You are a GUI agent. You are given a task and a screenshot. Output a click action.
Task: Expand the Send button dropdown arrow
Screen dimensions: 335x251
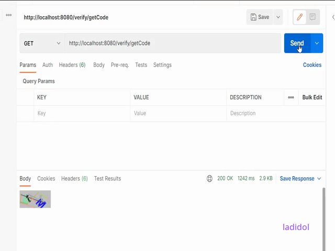pyautogui.click(x=317, y=43)
